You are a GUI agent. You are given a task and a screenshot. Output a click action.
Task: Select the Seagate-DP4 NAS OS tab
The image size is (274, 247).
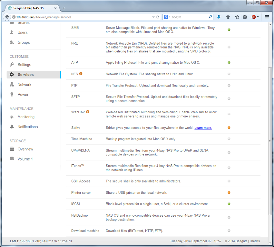click(x=32, y=8)
